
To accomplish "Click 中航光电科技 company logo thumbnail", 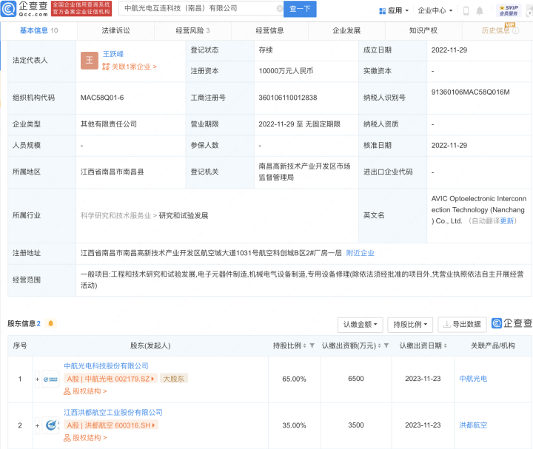I will click(50, 379).
